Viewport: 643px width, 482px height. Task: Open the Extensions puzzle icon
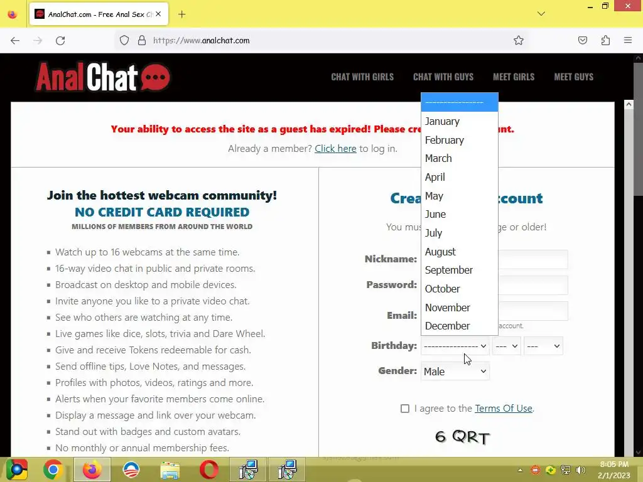[605, 40]
